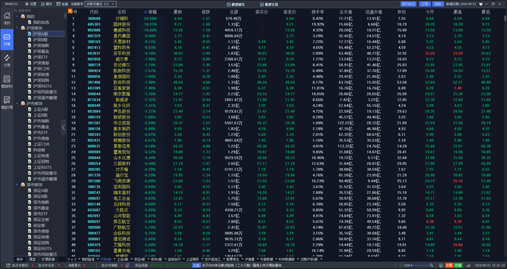The width and height of the screenshot is (507, 269).
Task: Switch to the 扩展数据 tab below tree
Action: pos(48,259)
